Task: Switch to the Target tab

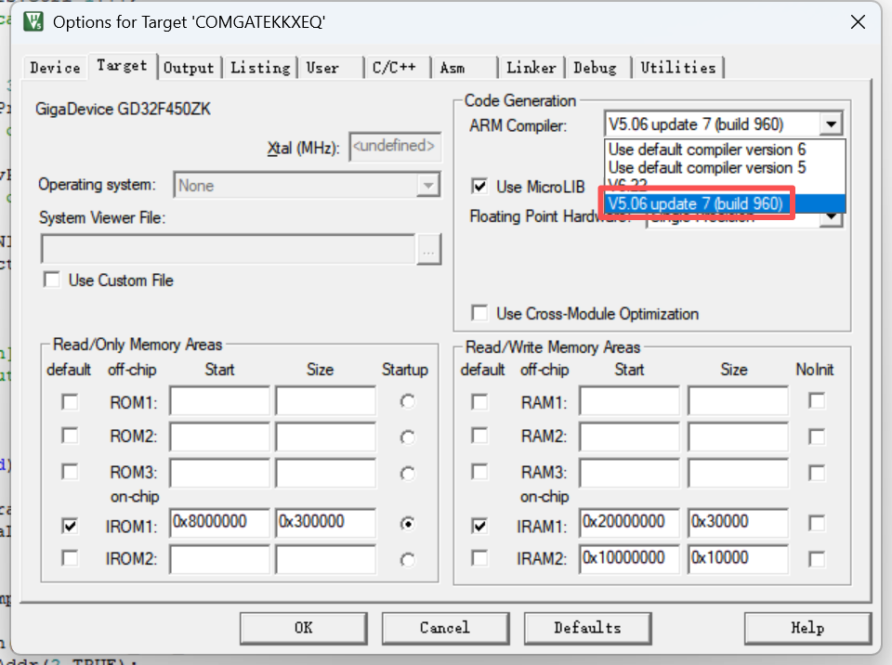Action: 122,65
